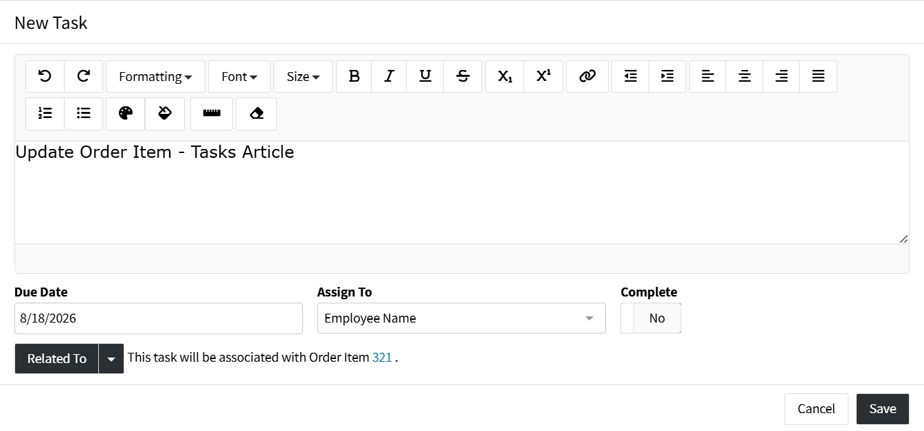Click the editor resize handle

(903, 239)
